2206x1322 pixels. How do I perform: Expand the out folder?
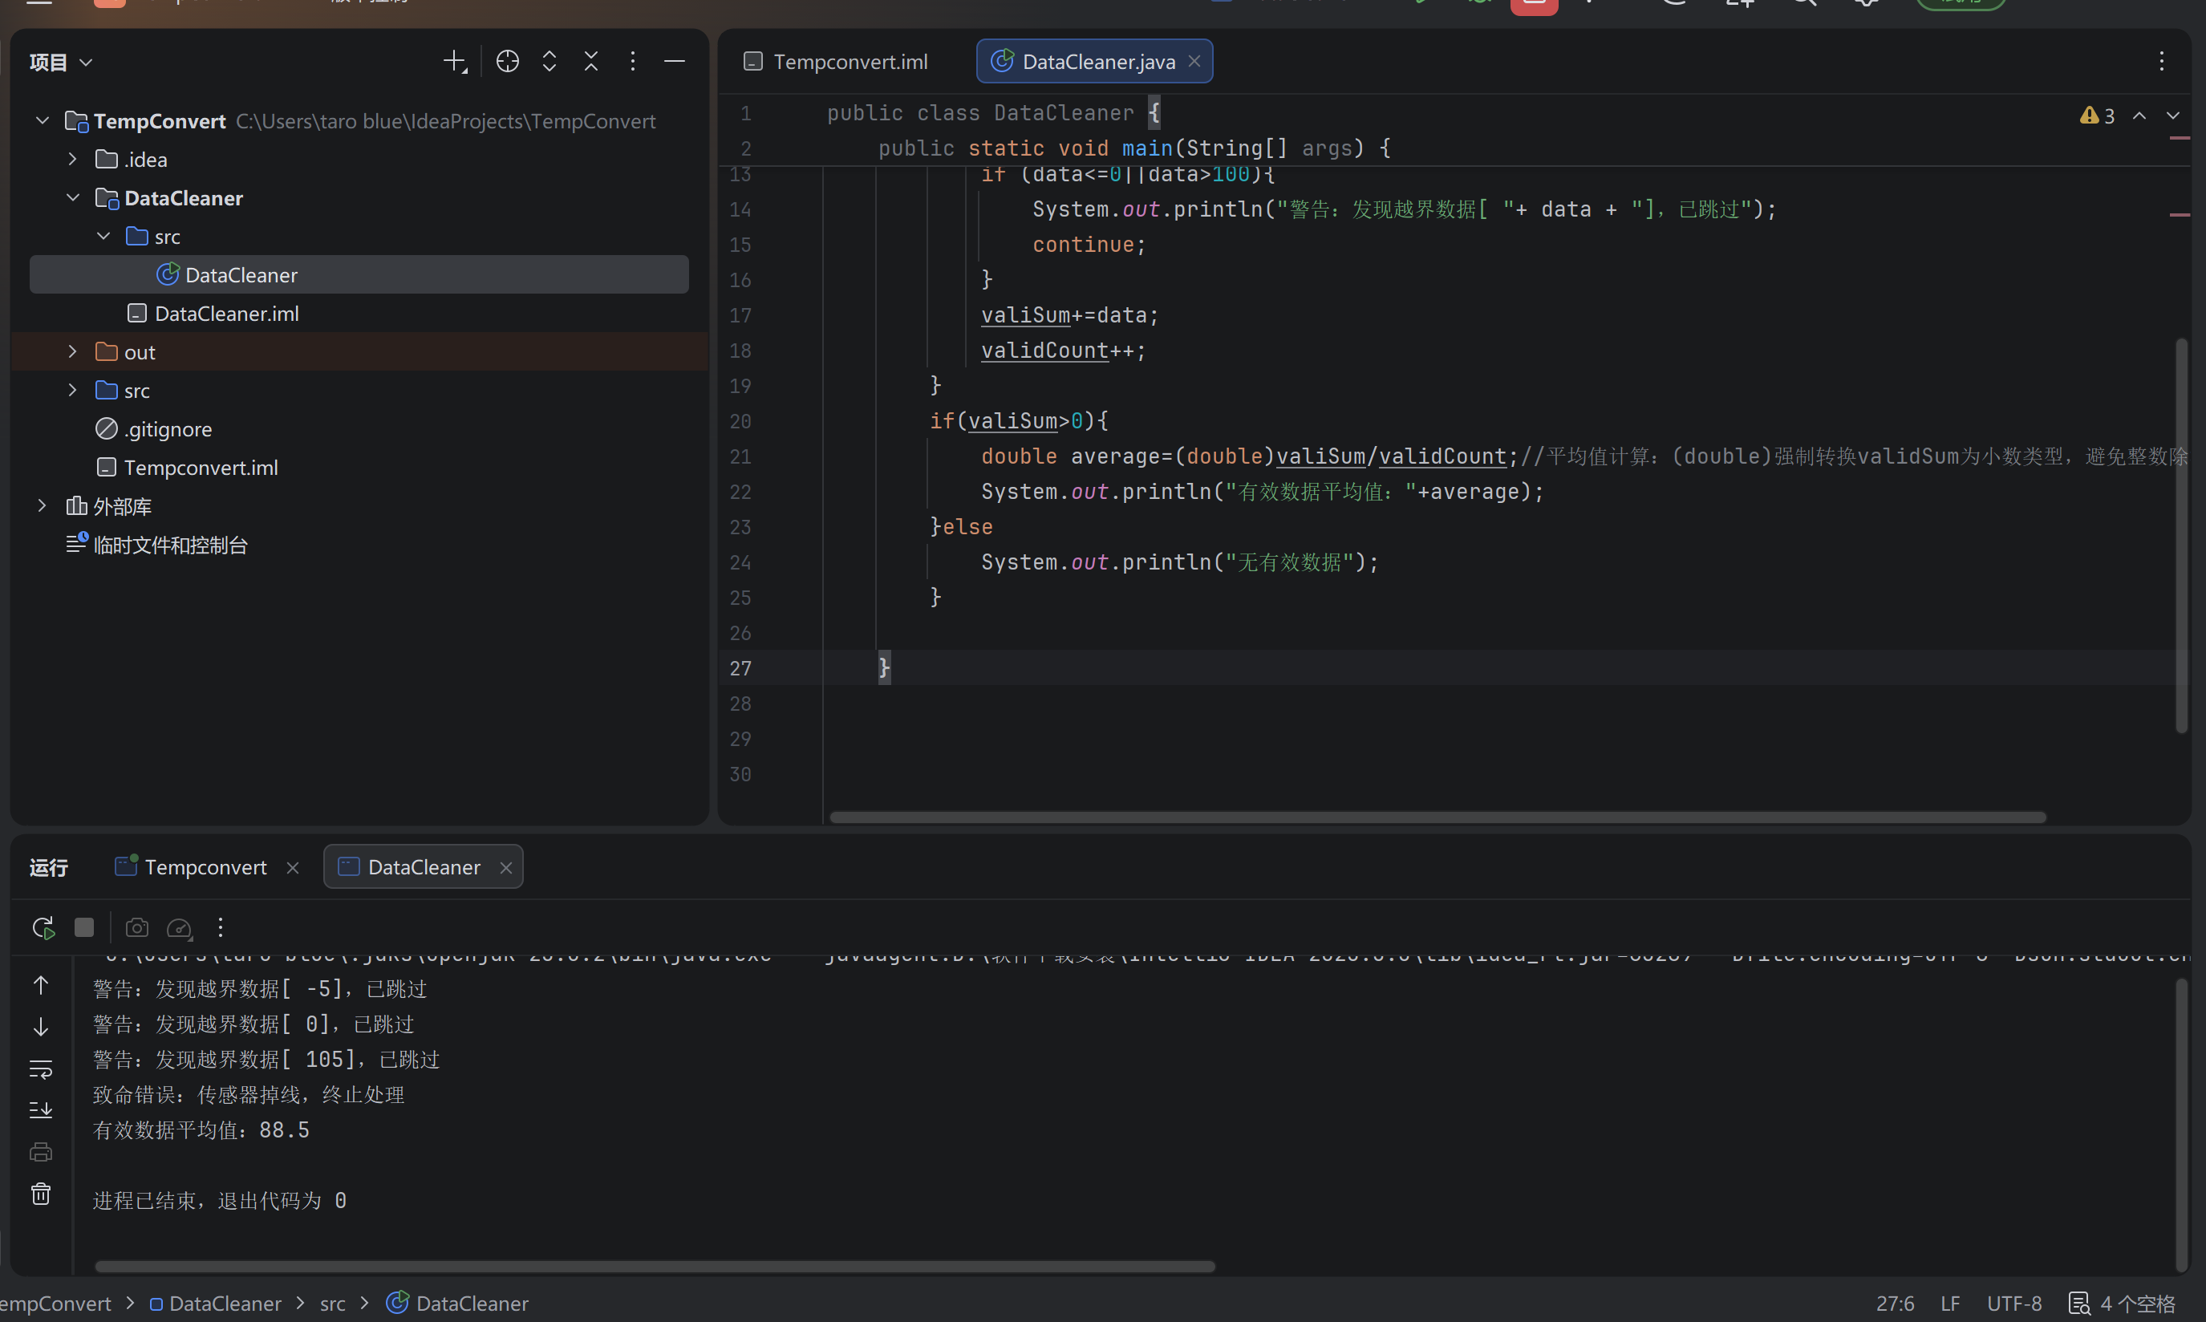[x=73, y=352]
